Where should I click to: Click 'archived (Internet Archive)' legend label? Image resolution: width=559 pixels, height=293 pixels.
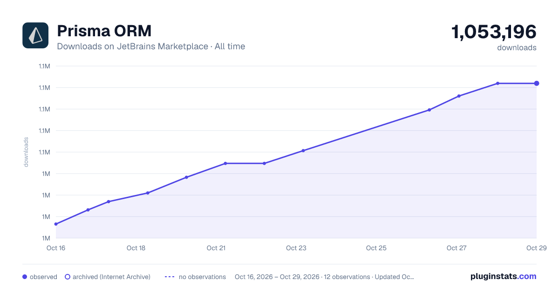coord(111,277)
